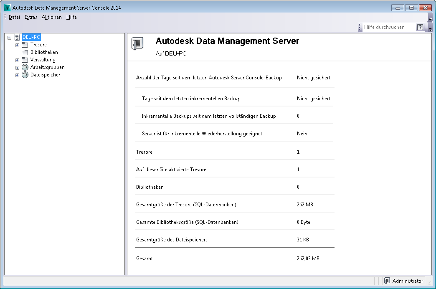Click the 'Tresore' label in the summary table
Screen dimensions: 436x289
[144, 152]
